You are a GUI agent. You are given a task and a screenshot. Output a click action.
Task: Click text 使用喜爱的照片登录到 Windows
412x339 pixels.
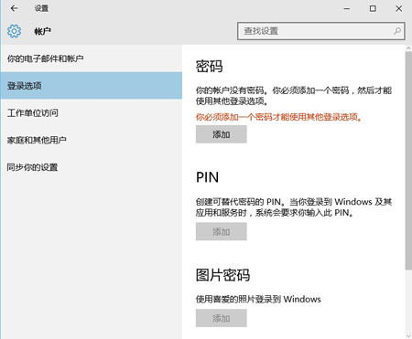(x=258, y=299)
